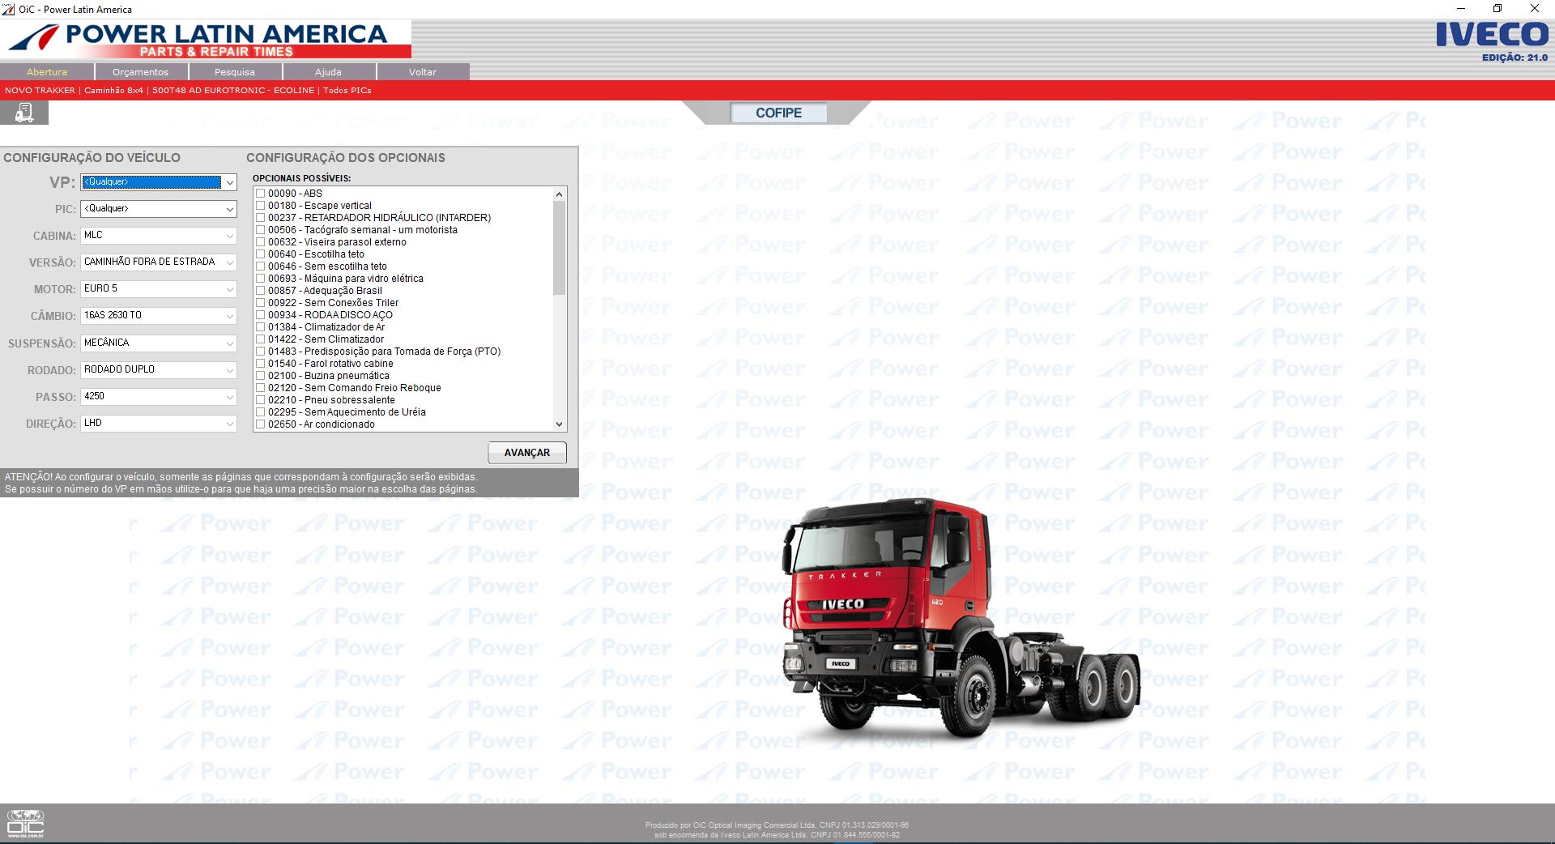The width and height of the screenshot is (1555, 844).
Task: Click the Power Latin America logo
Action: 206,39
